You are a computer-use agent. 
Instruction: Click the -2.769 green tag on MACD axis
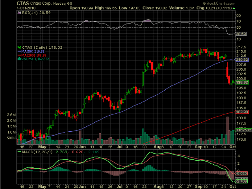coord(241,181)
